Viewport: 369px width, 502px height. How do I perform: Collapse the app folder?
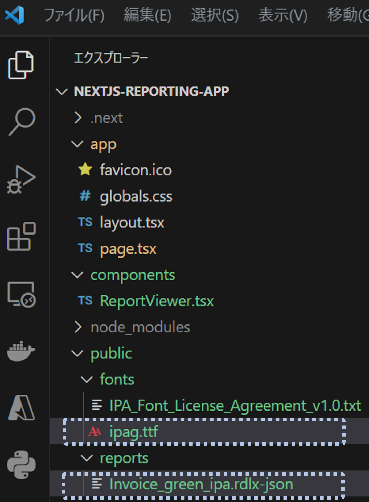(x=77, y=144)
